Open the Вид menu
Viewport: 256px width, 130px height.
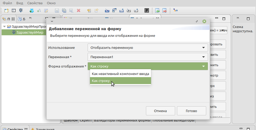coord(20,3)
